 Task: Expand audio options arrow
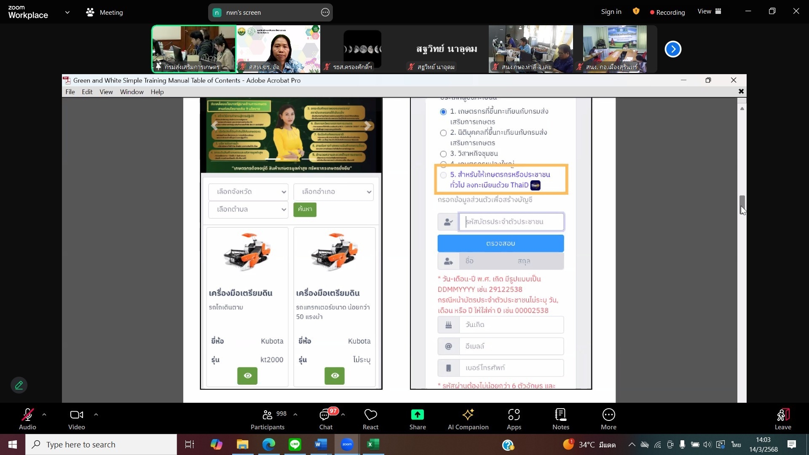click(x=44, y=415)
